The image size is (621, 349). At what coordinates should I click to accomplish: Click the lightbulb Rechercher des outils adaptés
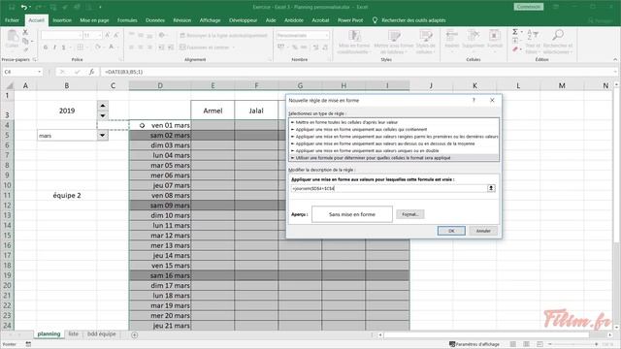coord(375,20)
